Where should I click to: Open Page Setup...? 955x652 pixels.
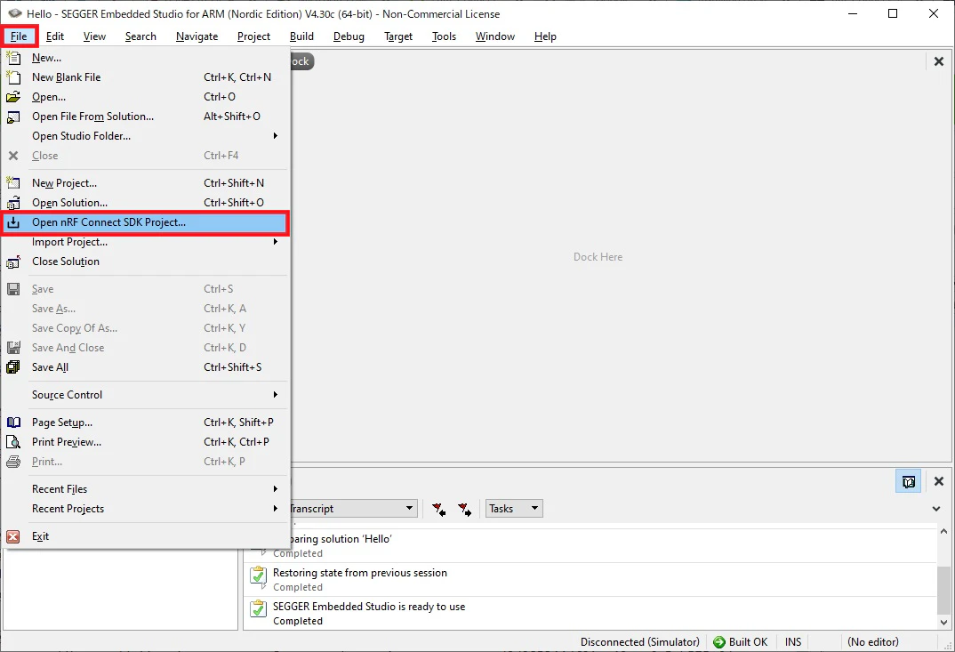145,423
